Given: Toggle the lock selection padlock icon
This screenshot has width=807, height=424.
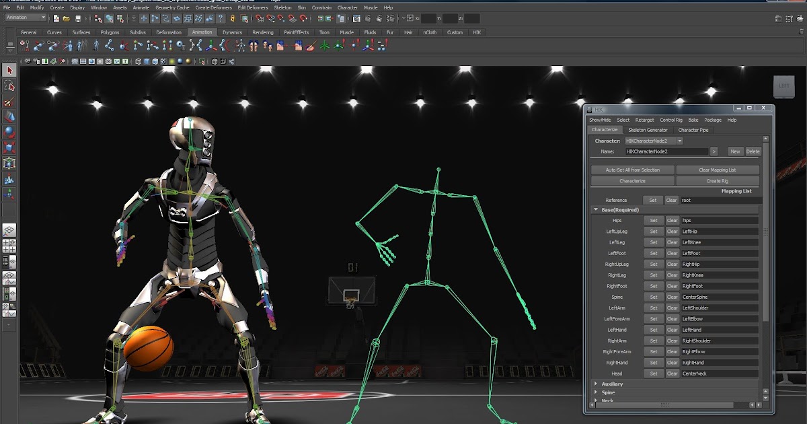Looking at the screenshot, I should point(233,18).
